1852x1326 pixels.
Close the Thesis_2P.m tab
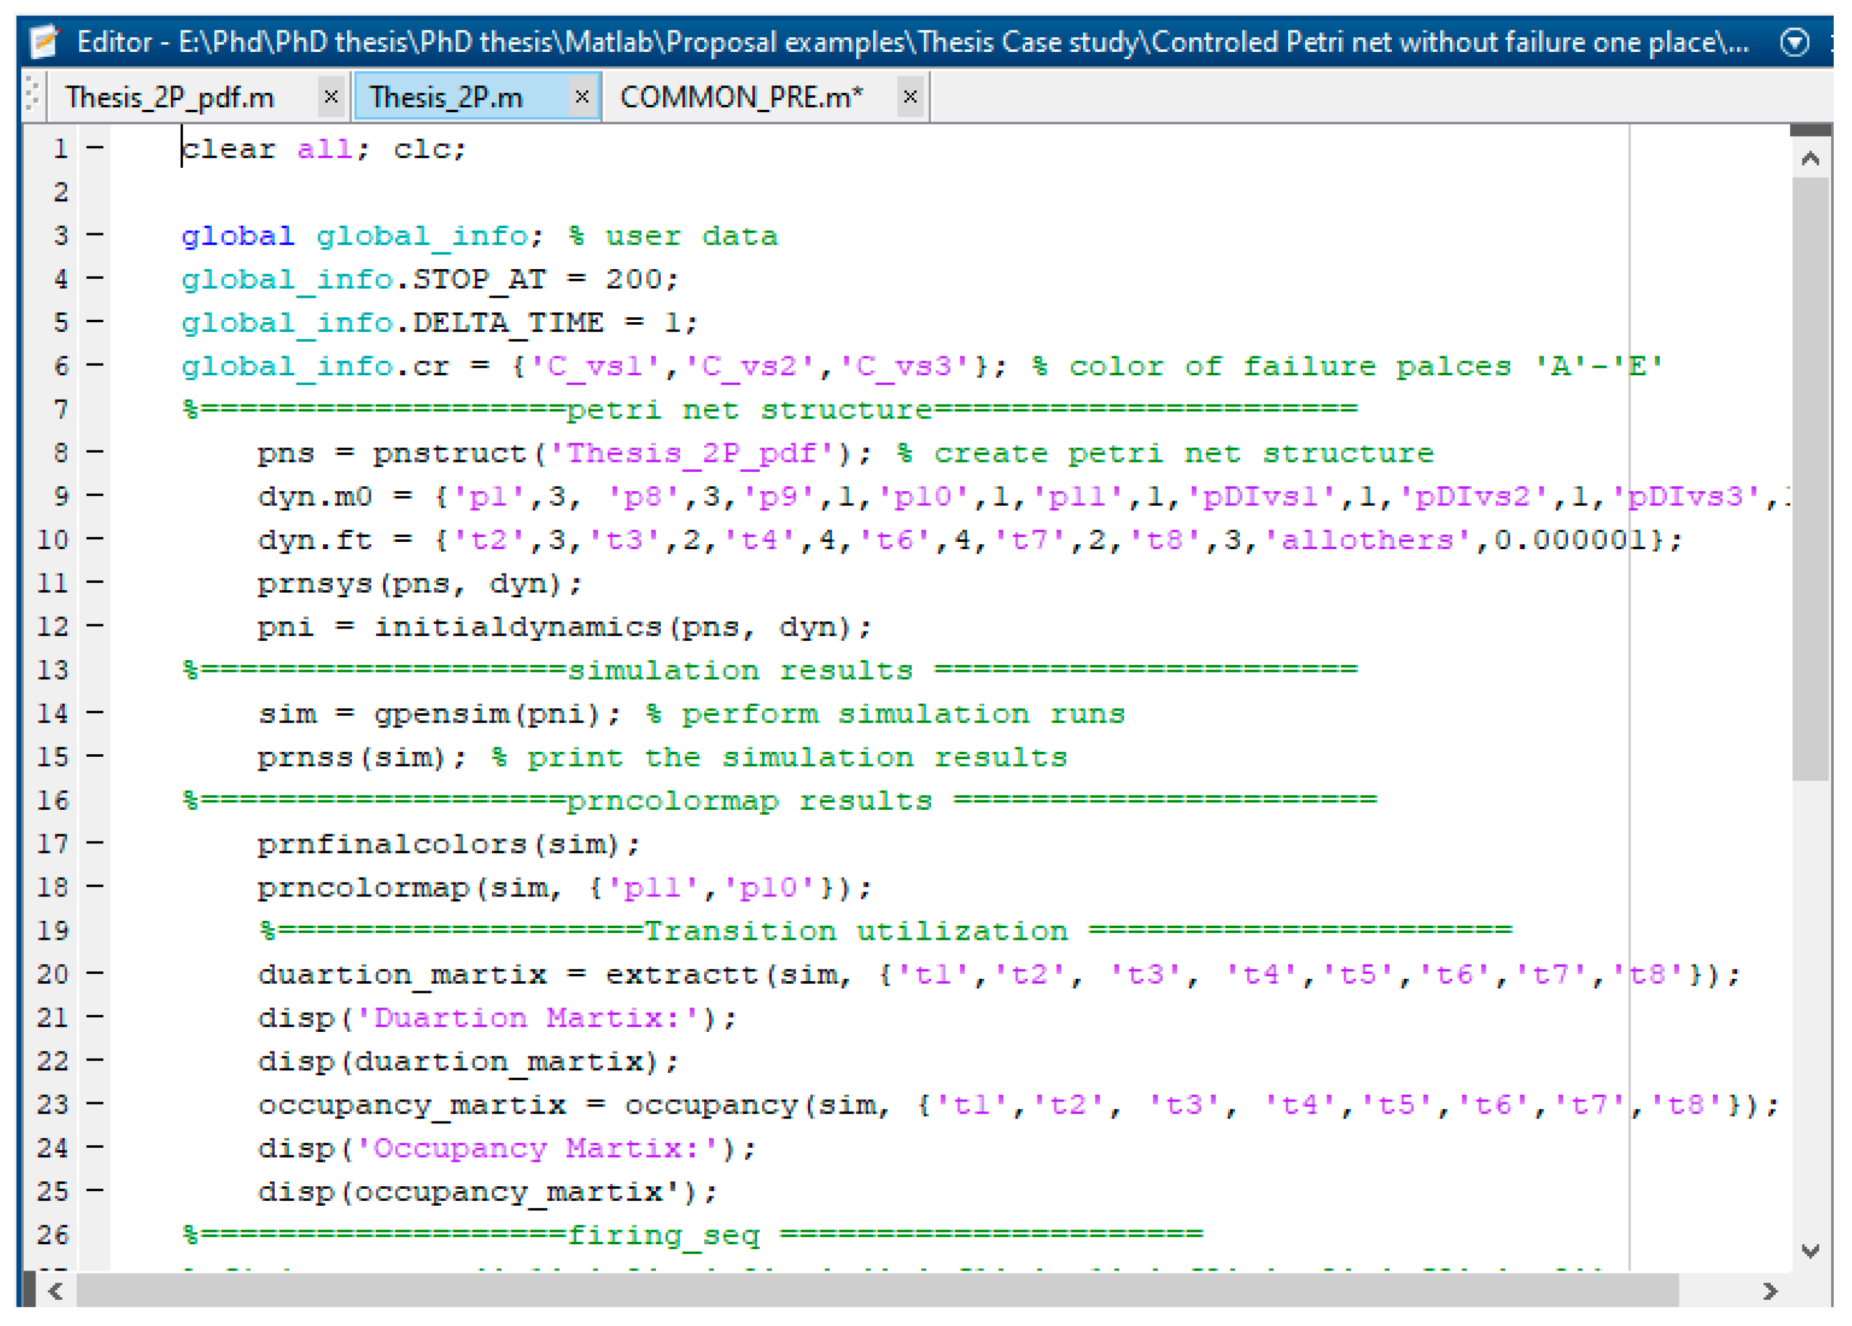pos(582,97)
